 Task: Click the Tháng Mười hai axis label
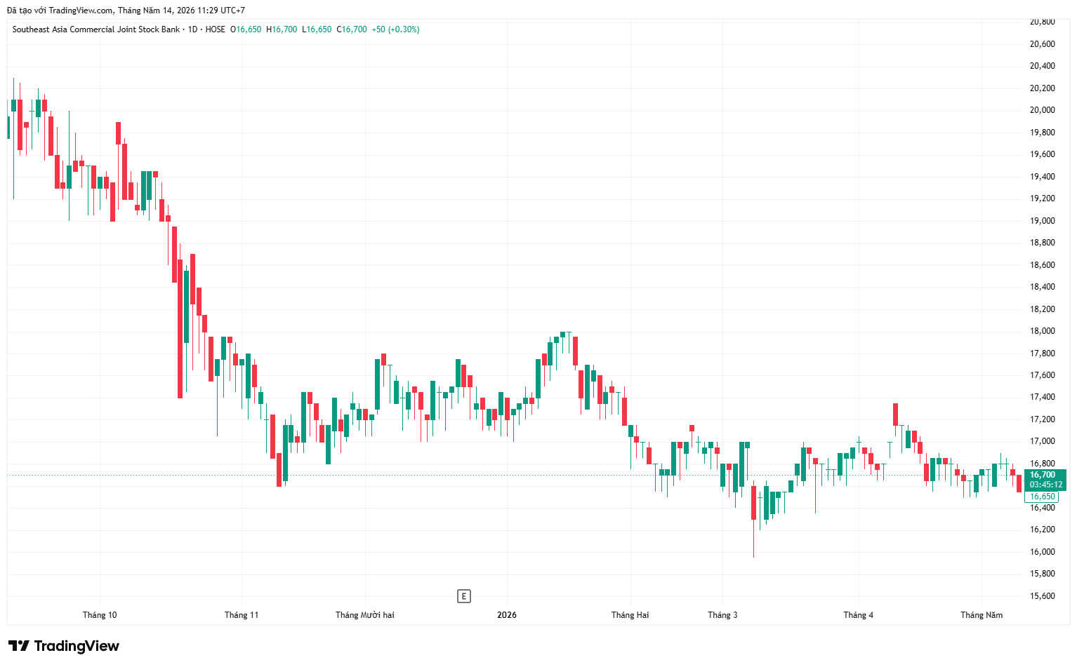click(x=365, y=615)
